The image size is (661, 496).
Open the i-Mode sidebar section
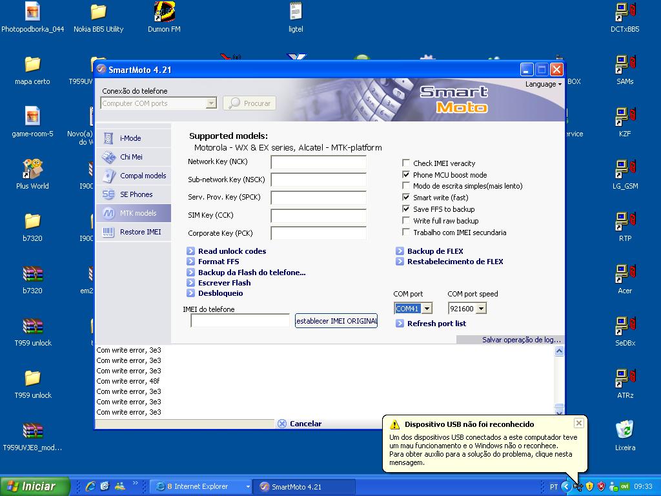[x=133, y=138]
